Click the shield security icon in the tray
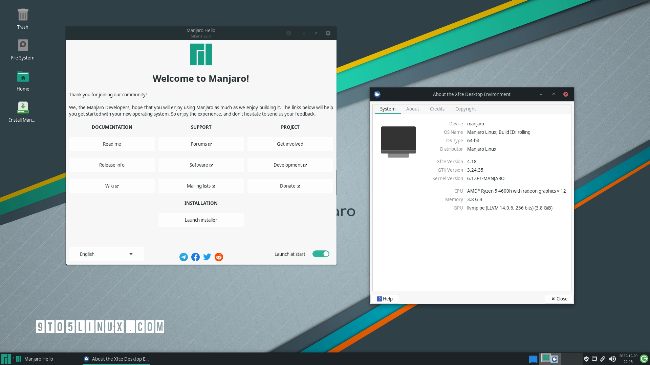Image resolution: width=650 pixels, height=365 pixels. 587,359
